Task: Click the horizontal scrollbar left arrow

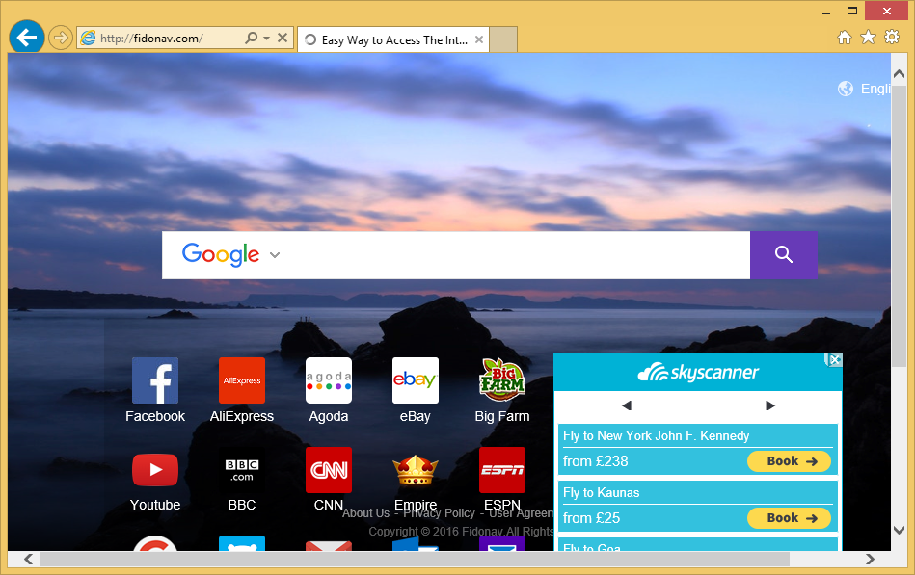Action: (28, 559)
